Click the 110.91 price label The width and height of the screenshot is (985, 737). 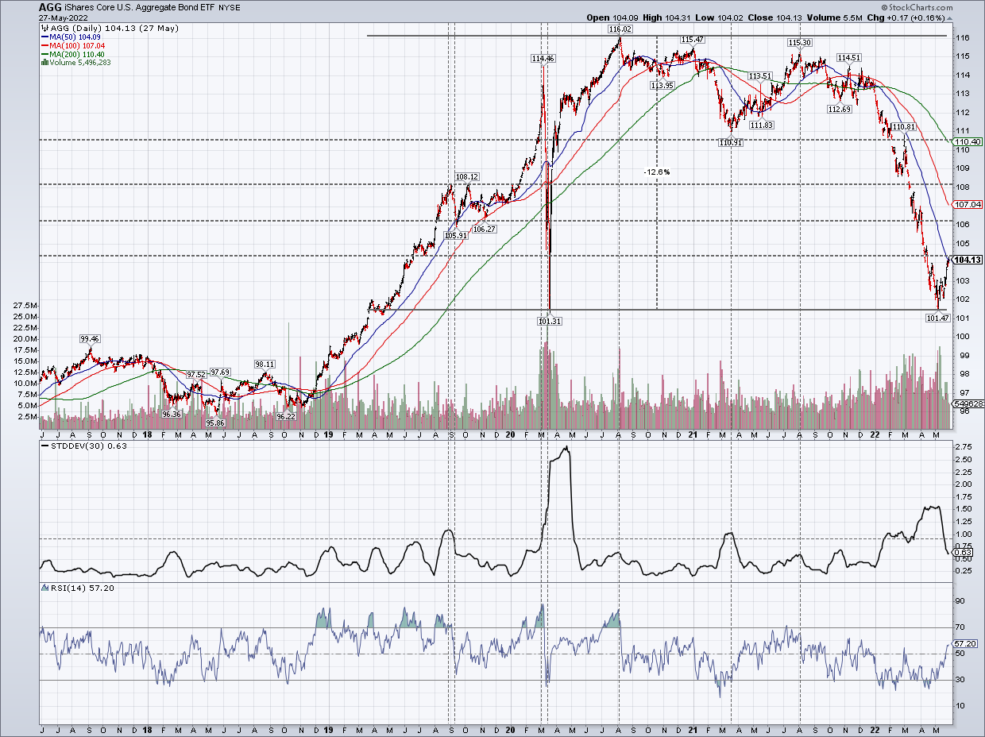[731, 142]
